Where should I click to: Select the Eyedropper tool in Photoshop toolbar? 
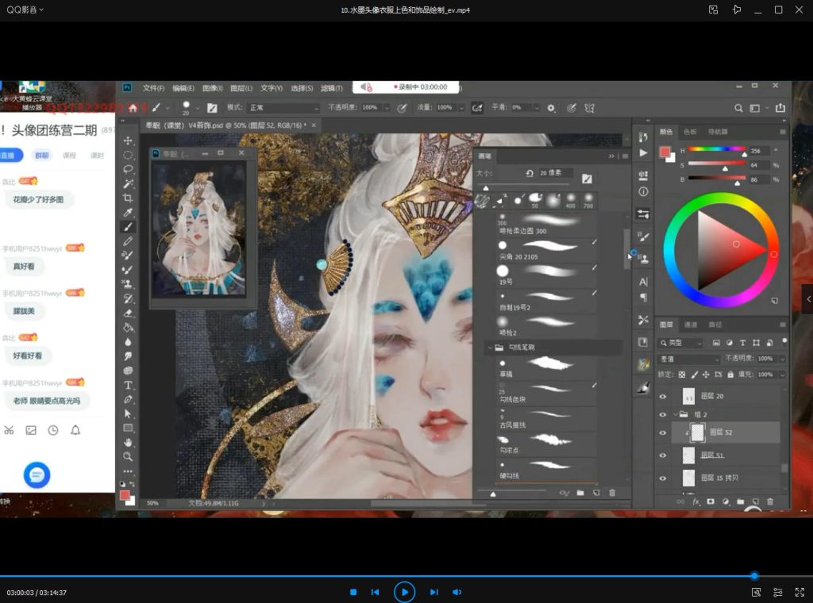[x=128, y=212]
